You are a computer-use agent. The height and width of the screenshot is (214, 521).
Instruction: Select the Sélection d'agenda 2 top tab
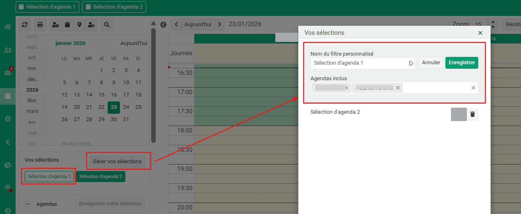pos(114,7)
